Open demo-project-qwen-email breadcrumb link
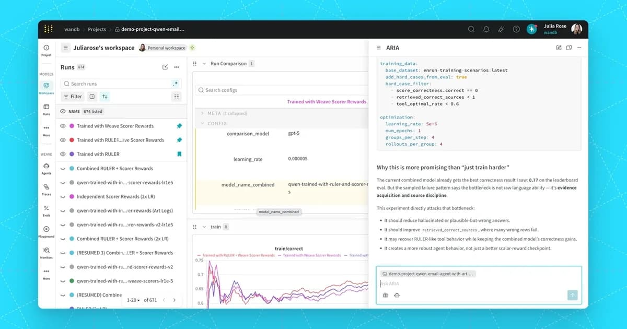This screenshot has width=627, height=329. point(149,29)
